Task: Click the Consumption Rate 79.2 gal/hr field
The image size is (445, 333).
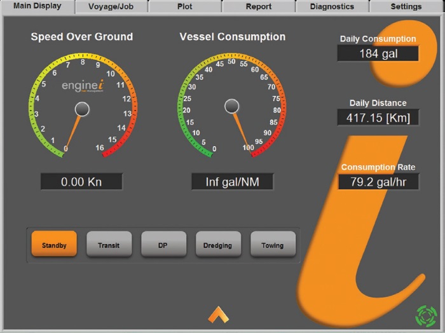Action: click(378, 182)
